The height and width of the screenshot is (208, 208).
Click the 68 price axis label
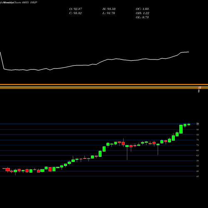coord(198,150)
